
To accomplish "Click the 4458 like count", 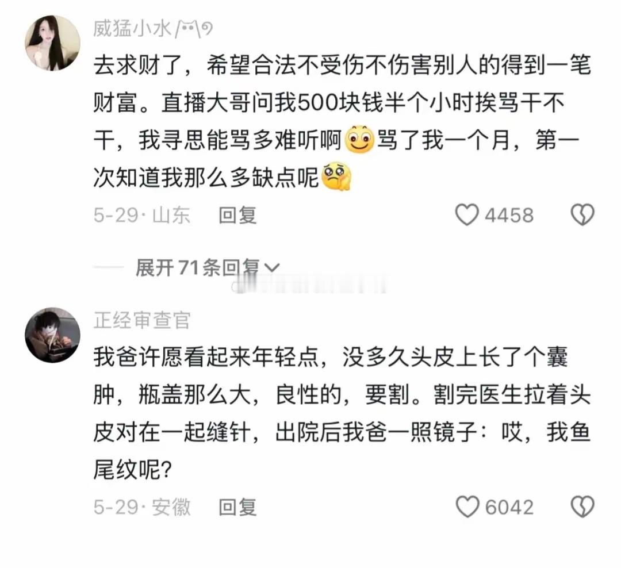I will (509, 216).
